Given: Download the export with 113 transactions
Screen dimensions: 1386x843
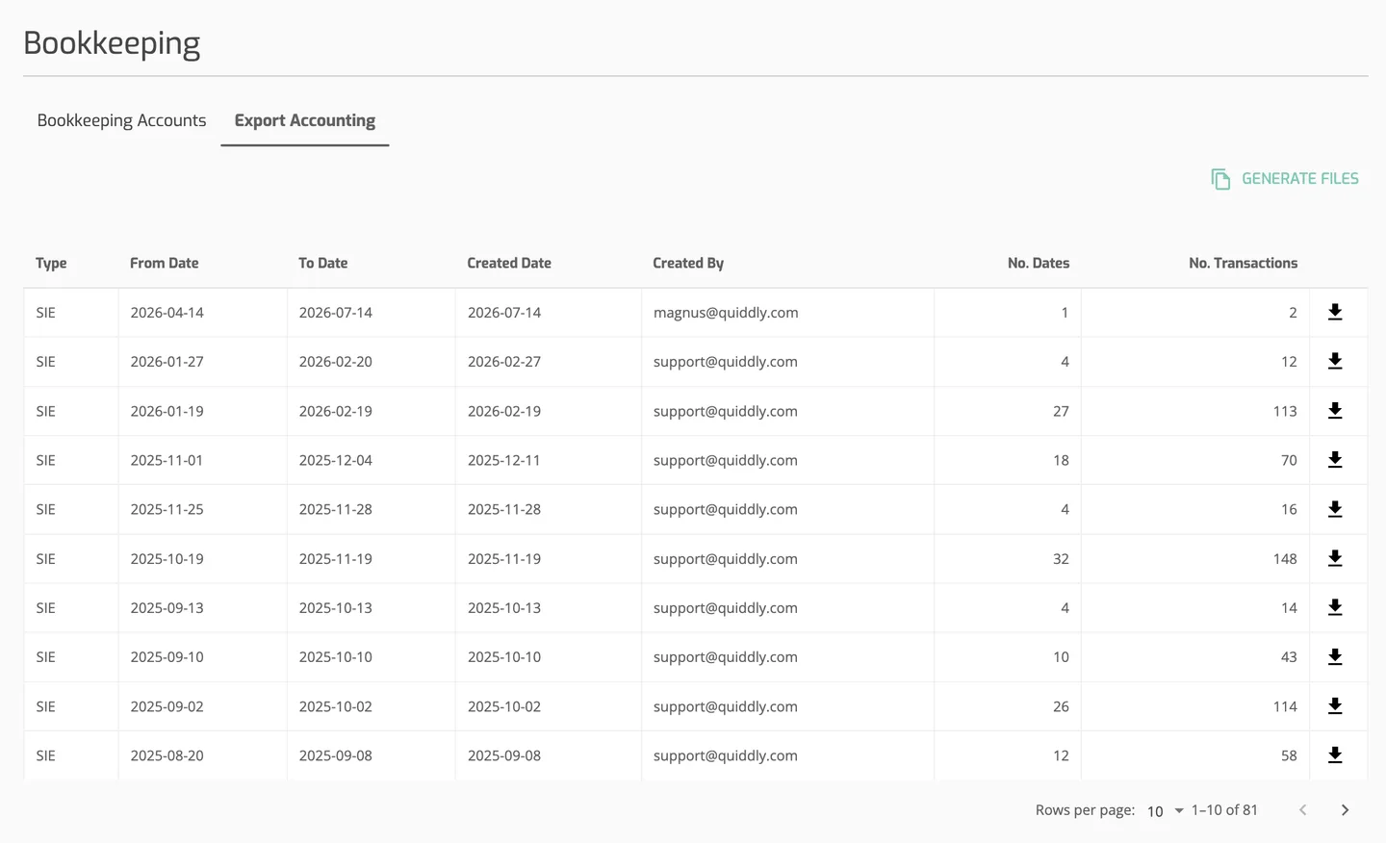Looking at the screenshot, I should (1335, 411).
